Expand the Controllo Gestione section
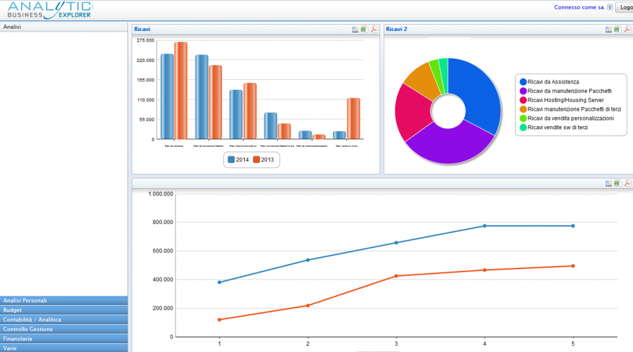The width and height of the screenshot is (633, 352). [x=64, y=329]
